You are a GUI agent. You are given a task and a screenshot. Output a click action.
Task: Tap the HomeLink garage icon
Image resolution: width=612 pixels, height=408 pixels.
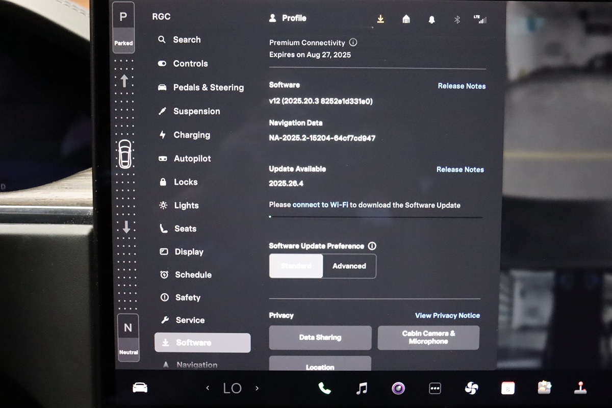[406, 19]
